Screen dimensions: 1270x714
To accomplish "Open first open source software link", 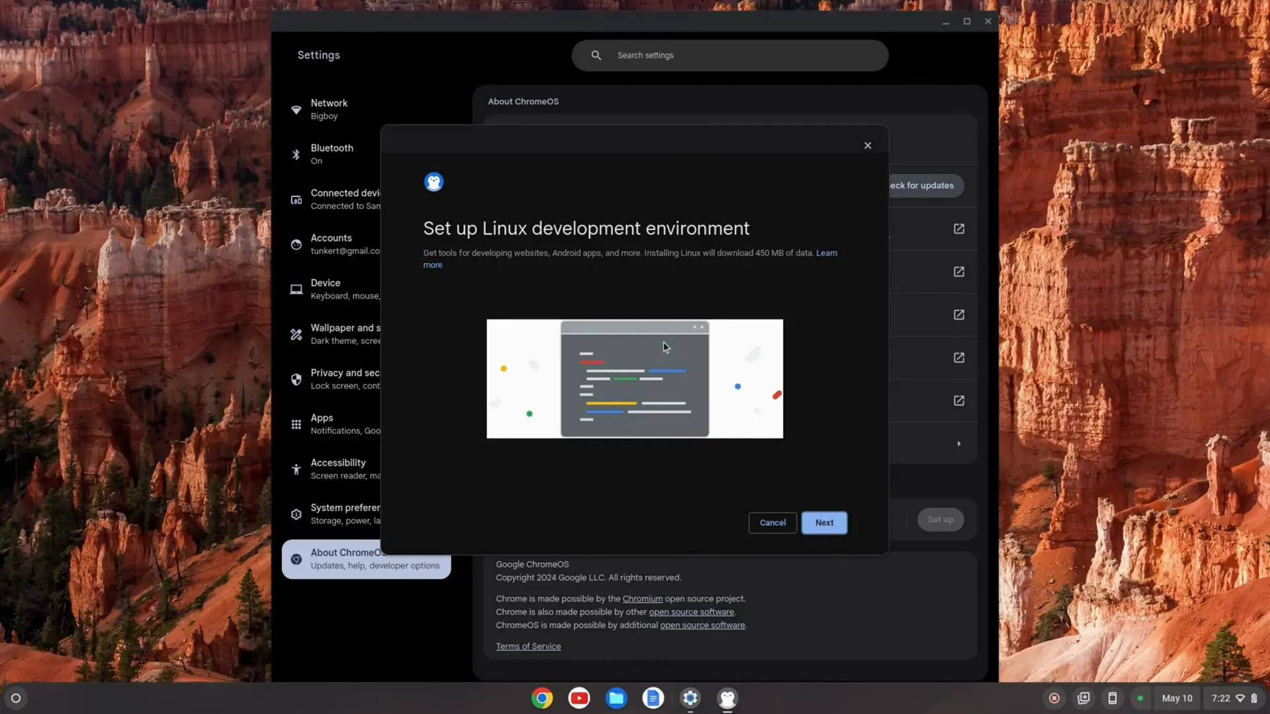I will pos(691,612).
